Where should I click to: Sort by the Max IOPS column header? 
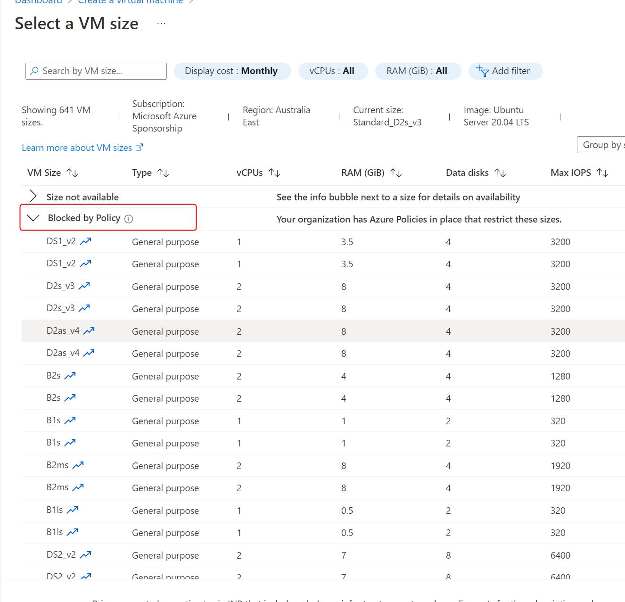point(571,173)
